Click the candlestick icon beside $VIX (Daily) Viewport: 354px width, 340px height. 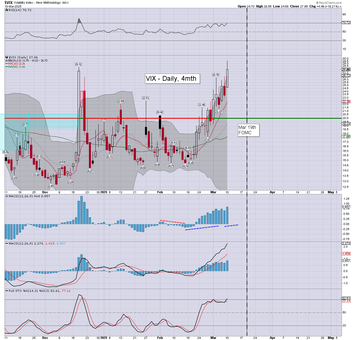pyautogui.click(x=7, y=57)
